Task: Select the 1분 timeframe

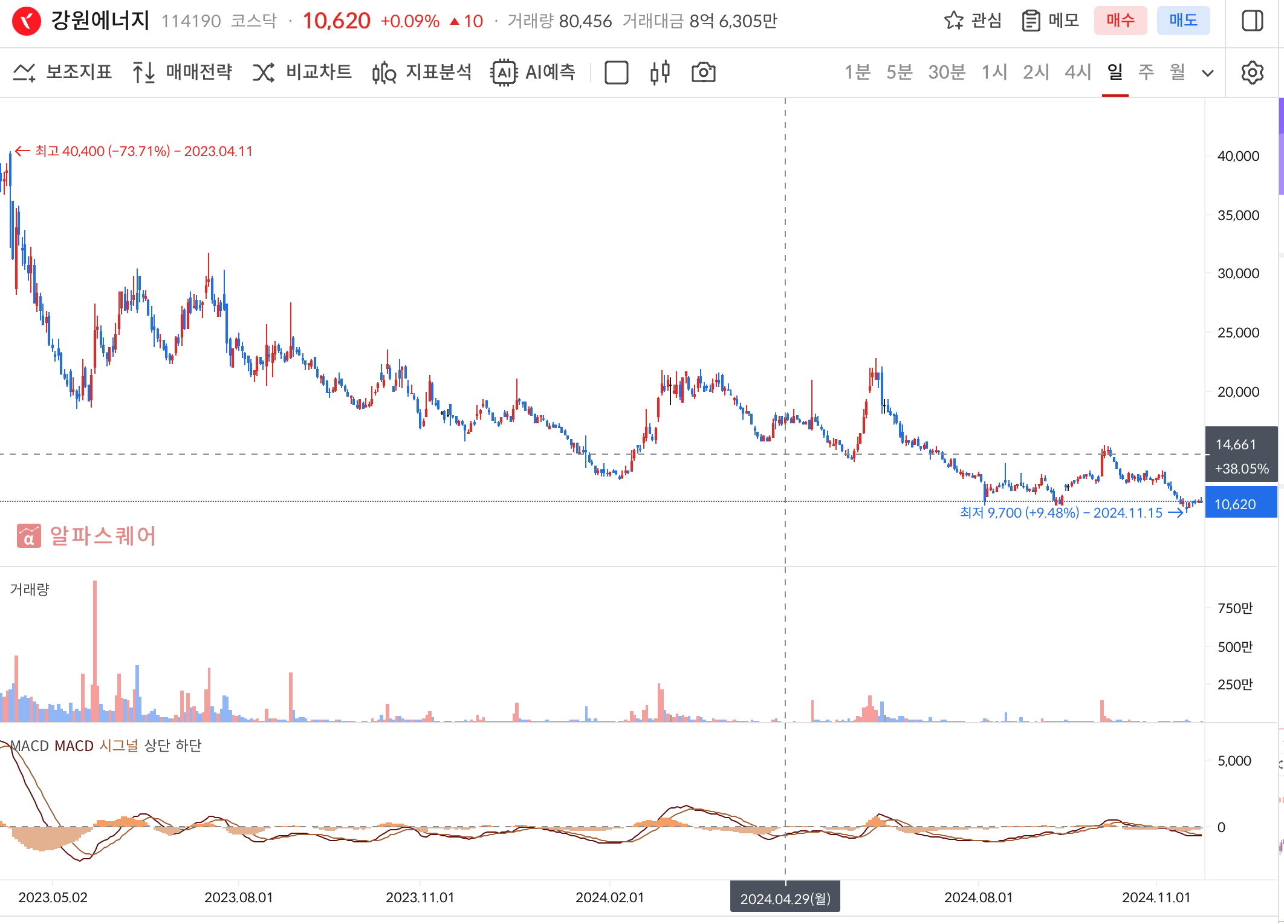Action: coord(857,73)
